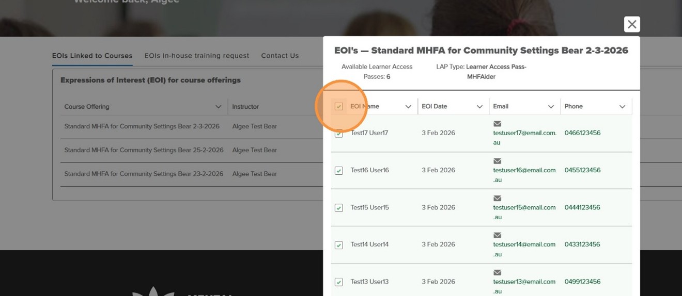Click the envelope icon for Test16 User16
This screenshot has width=682, height=296.
pos(497,161)
